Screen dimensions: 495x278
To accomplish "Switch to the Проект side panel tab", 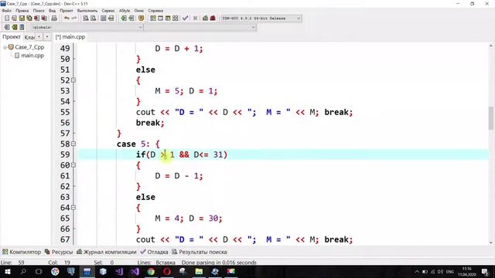I will [12, 37].
